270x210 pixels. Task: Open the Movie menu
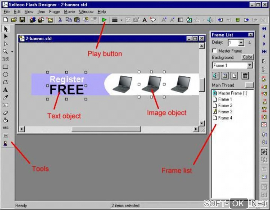(x=69, y=12)
